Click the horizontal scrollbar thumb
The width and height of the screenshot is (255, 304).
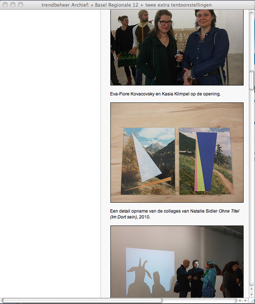coord(82,301)
